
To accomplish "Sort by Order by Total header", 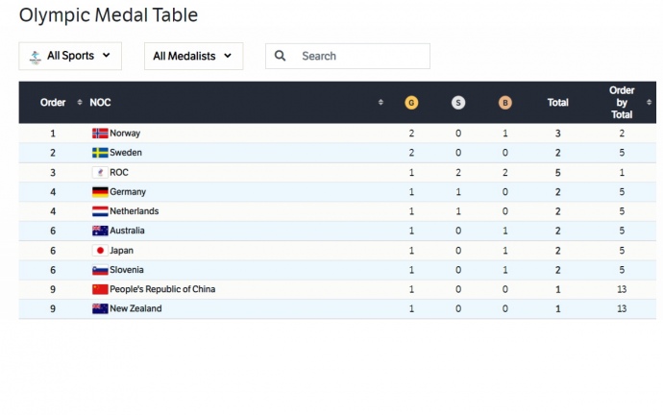I will 622,103.
